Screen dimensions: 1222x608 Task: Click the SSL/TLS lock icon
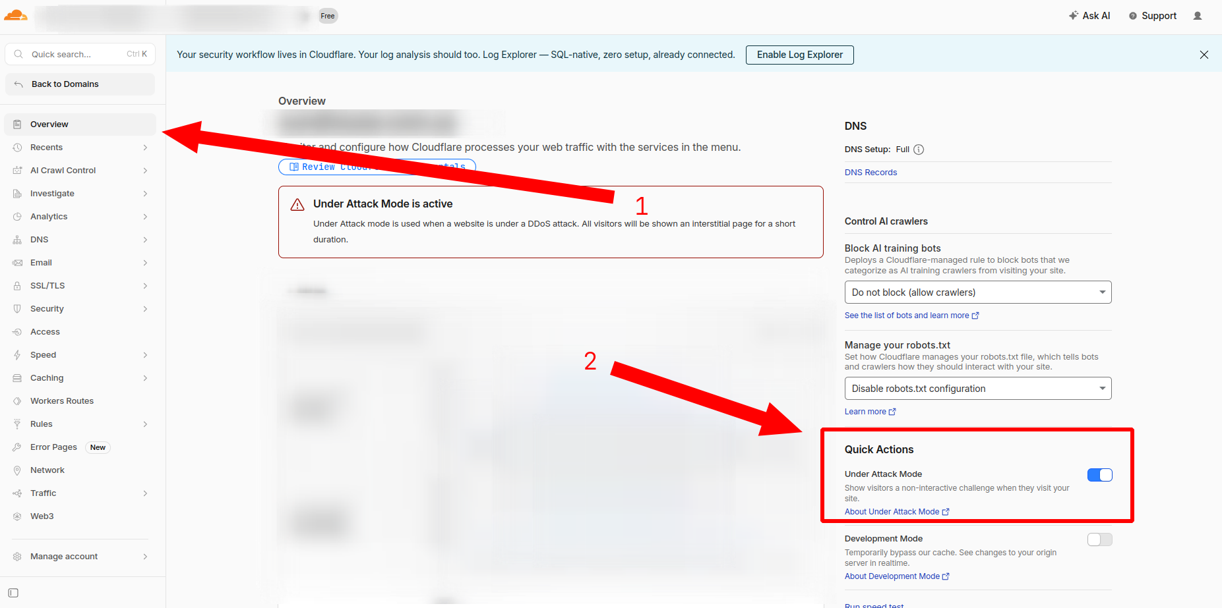(x=17, y=286)
